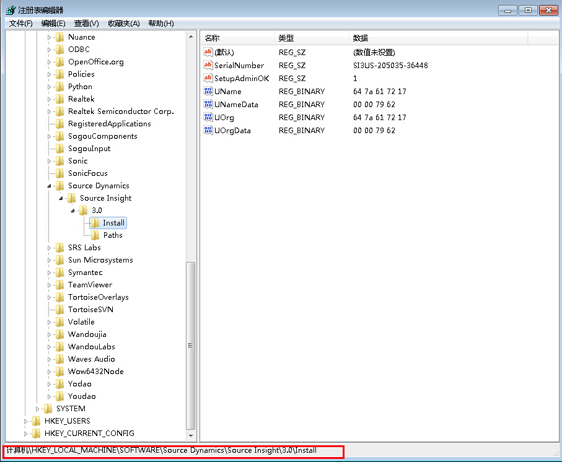The width and height of the screenshot is (562, 462).
Task: Click the UOrgData binary value icon
Action: pyautogui.click(x=208, y=130)
